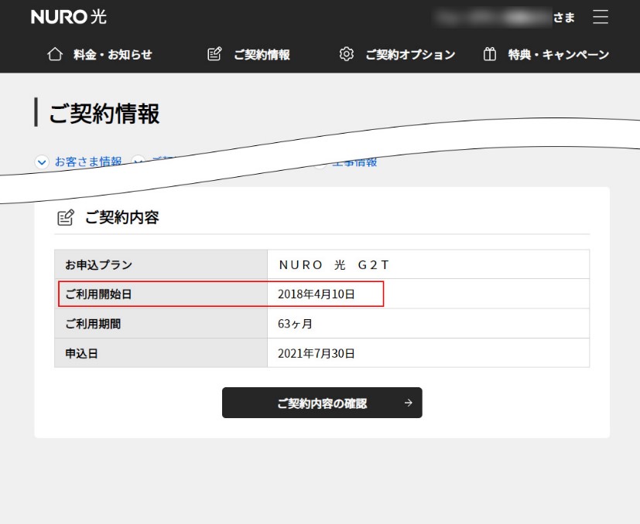Click the gear icon beside ご契約オプション
The image size is (640, 524).
pos(347,54)
